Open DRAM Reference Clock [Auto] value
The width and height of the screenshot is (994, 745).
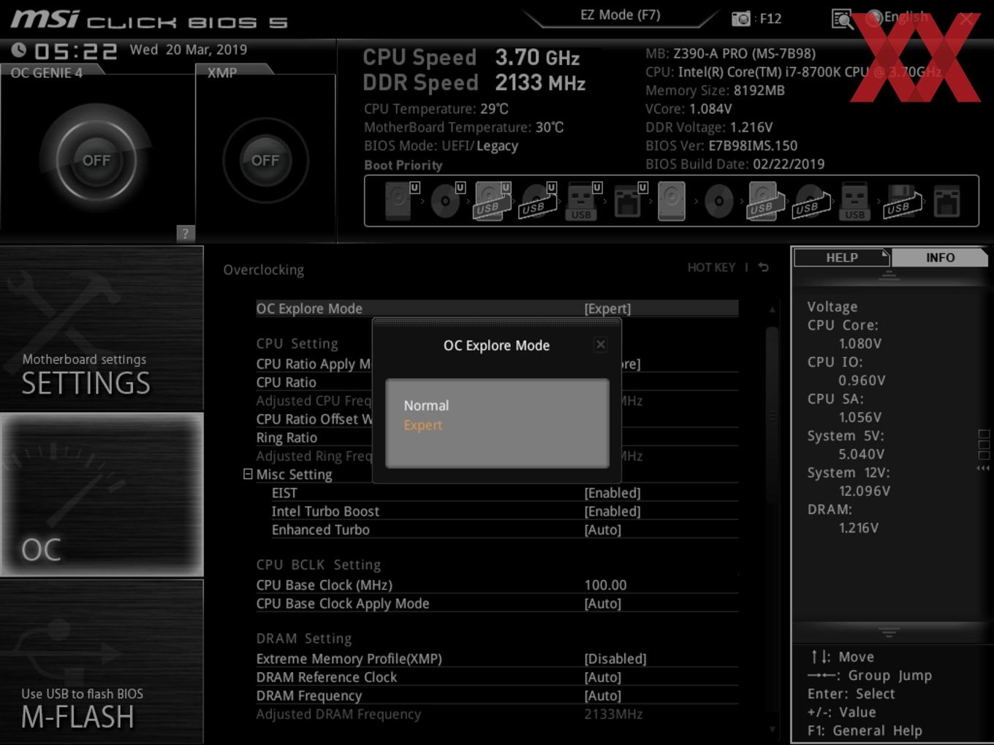coord(603,677)
